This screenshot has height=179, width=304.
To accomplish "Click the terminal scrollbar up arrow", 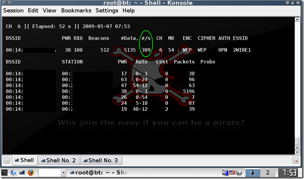I will click(297, 19).
